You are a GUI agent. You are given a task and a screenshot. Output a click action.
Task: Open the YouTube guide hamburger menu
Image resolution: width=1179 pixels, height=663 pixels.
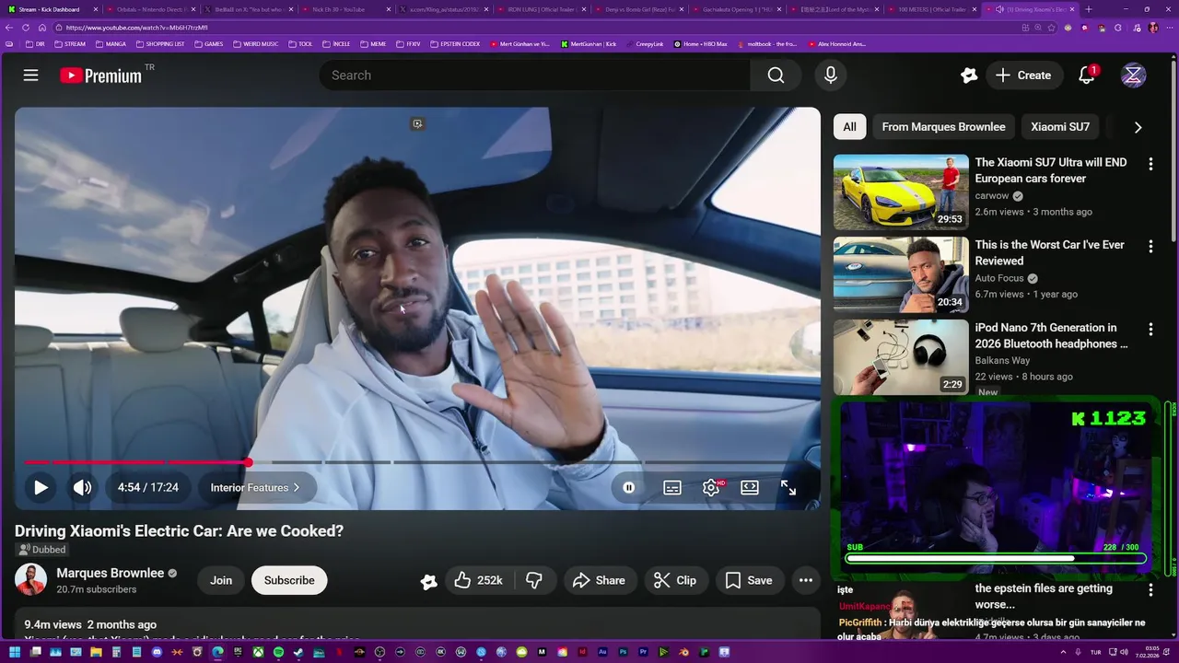pyautogui.click(x=31, y=76)
